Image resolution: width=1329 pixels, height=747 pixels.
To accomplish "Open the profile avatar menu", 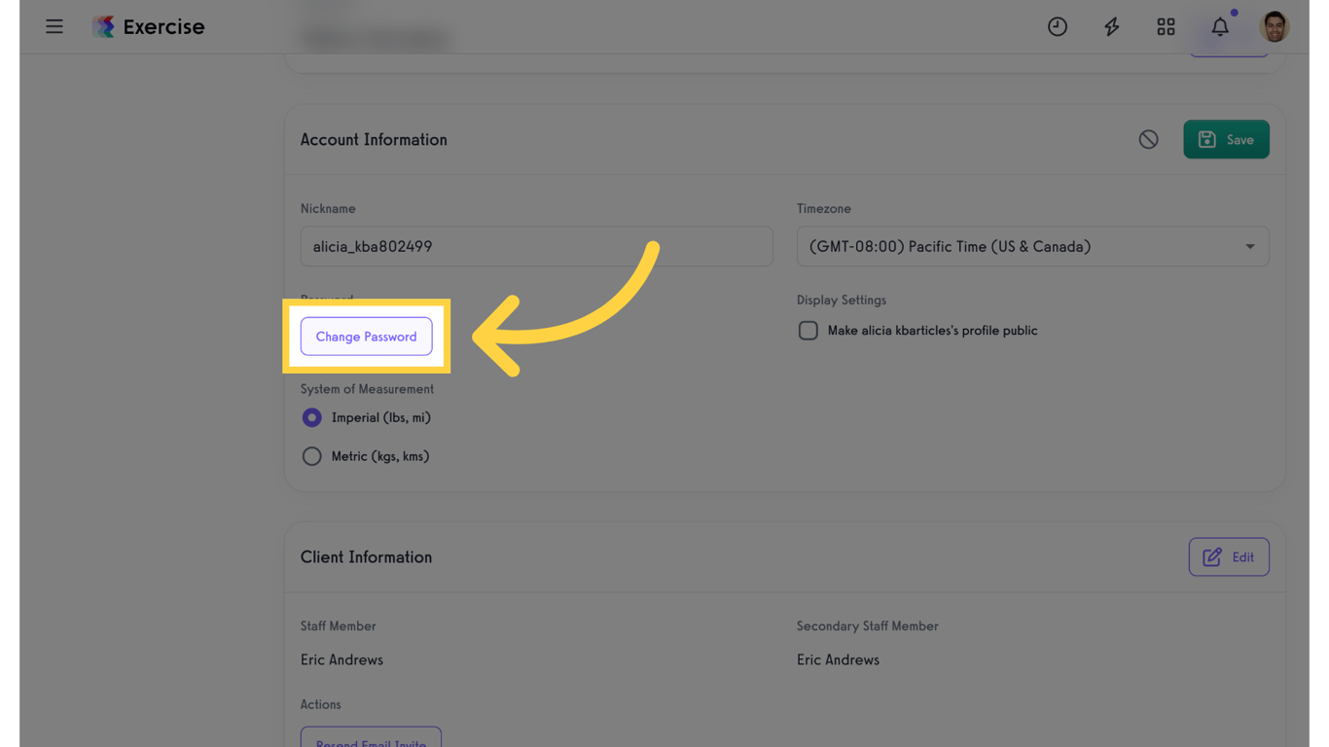I will click(x=1274, y=26).
